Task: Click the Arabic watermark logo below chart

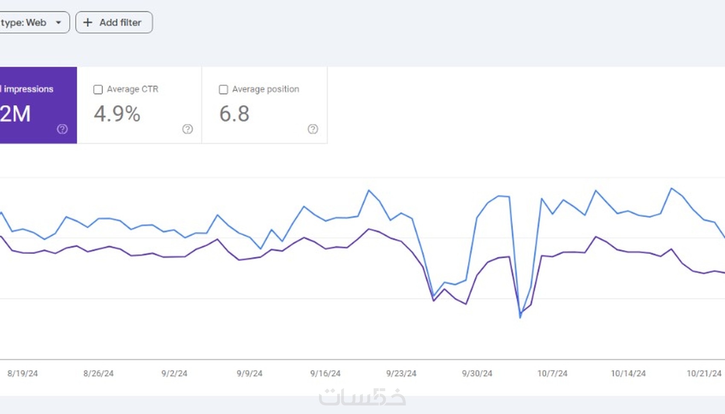Action: point(362,397)
